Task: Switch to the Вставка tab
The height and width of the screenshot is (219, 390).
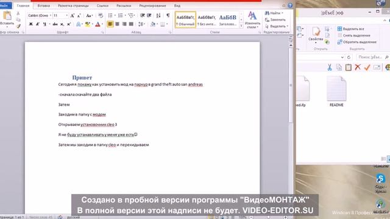Action: [43, 5]
